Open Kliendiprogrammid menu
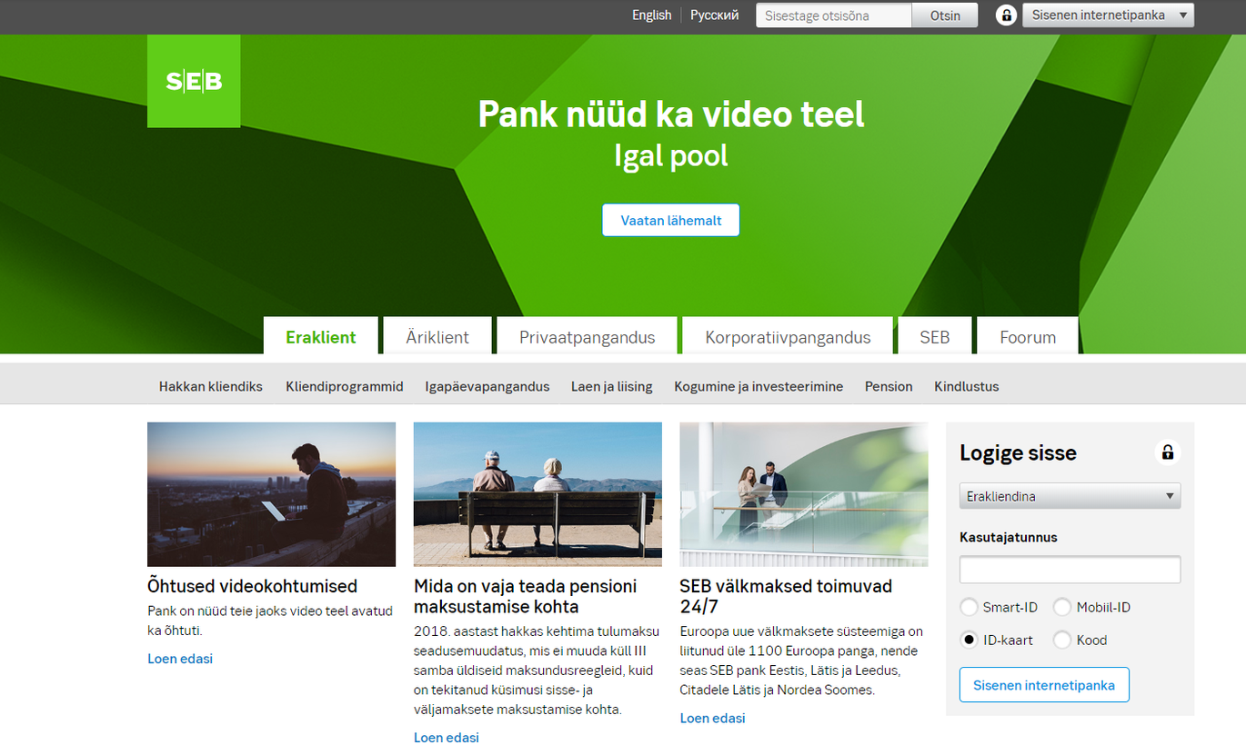 (344, 386)
